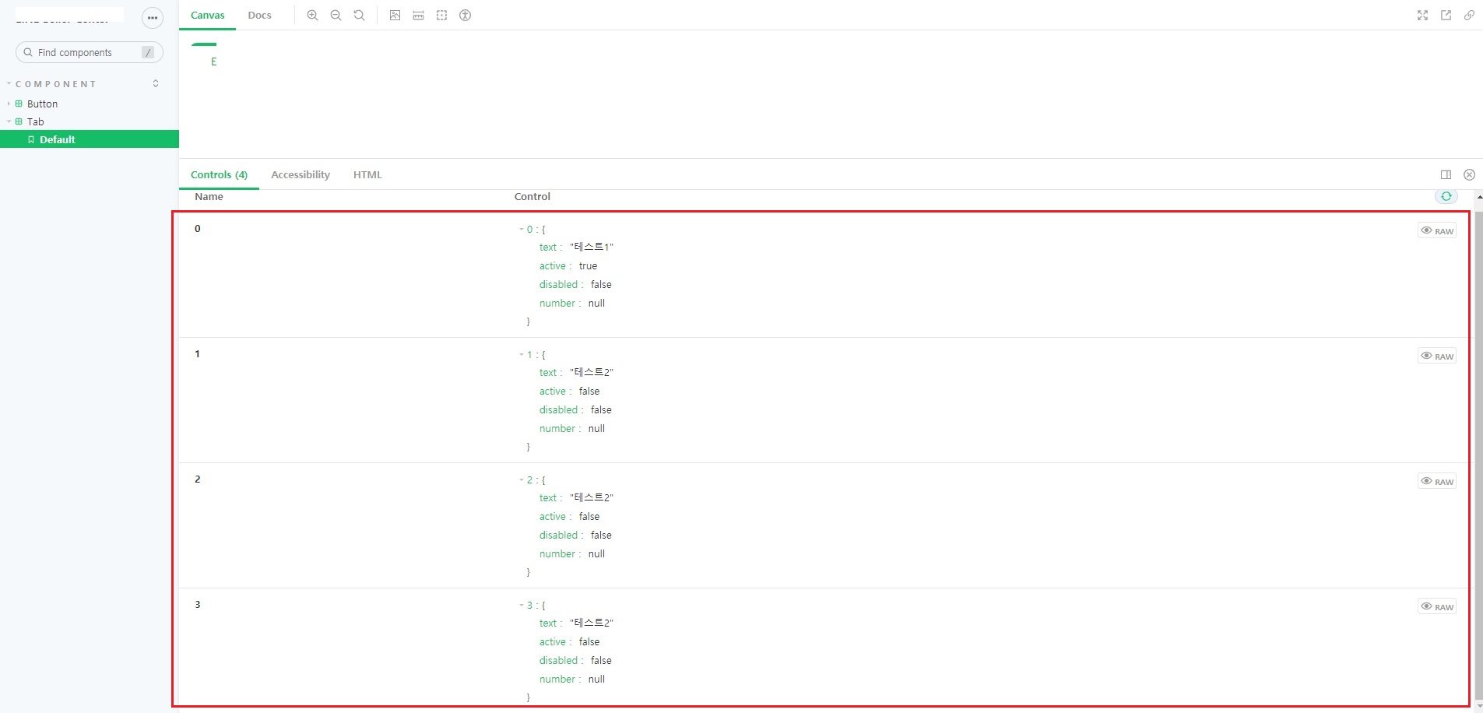
Task: Enter full screen canvas mode
Action: 1422,16
